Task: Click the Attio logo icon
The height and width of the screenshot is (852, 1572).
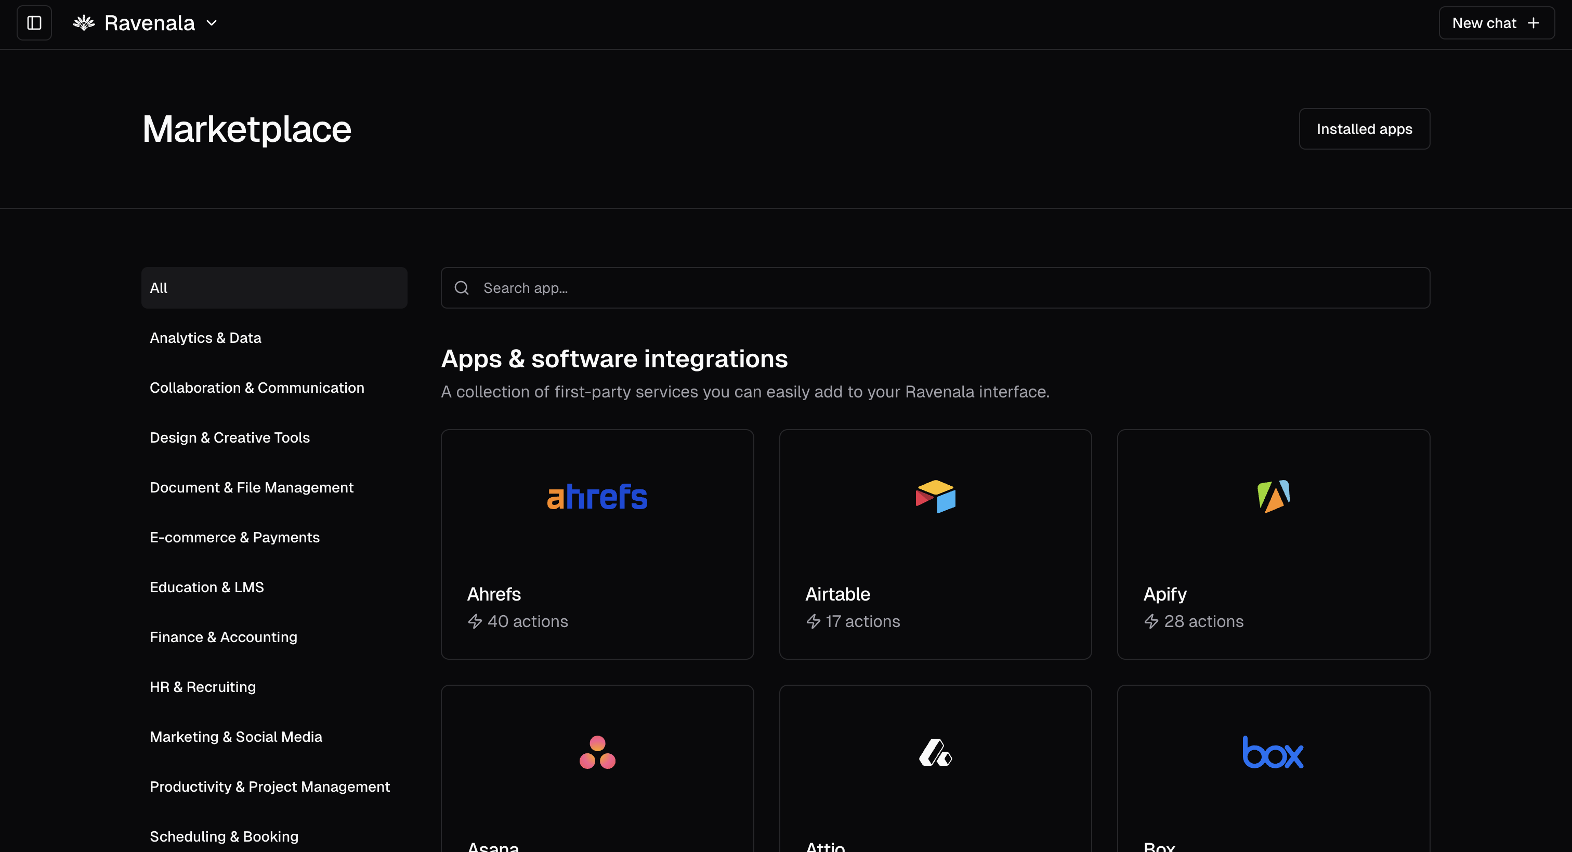Action: (936, 752)
